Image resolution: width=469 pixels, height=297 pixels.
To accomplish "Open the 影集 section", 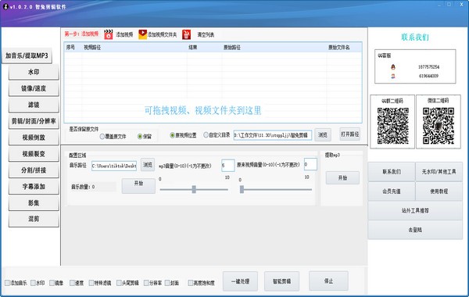I will coord(34,202).
